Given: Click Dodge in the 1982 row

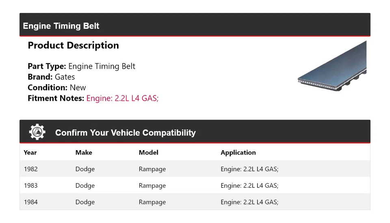Looking at the screenshot, I should click(x=85, y=169).
